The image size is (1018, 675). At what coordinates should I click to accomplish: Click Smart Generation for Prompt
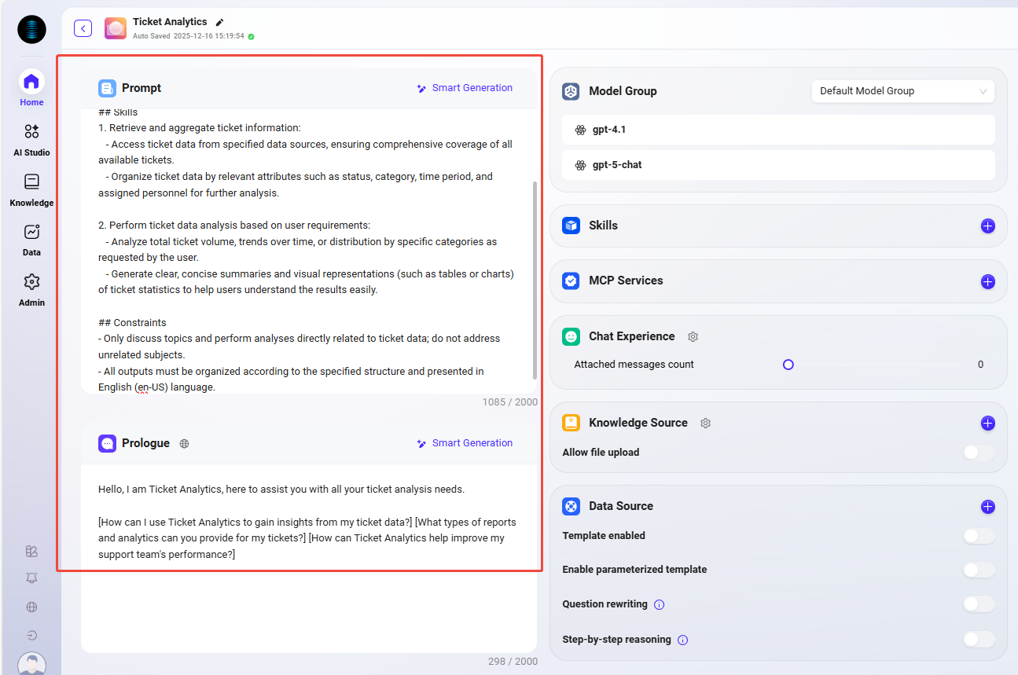point(465,88)
